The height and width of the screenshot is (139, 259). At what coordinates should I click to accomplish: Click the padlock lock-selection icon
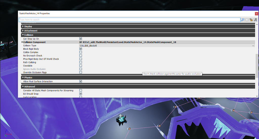coord(251,20)
